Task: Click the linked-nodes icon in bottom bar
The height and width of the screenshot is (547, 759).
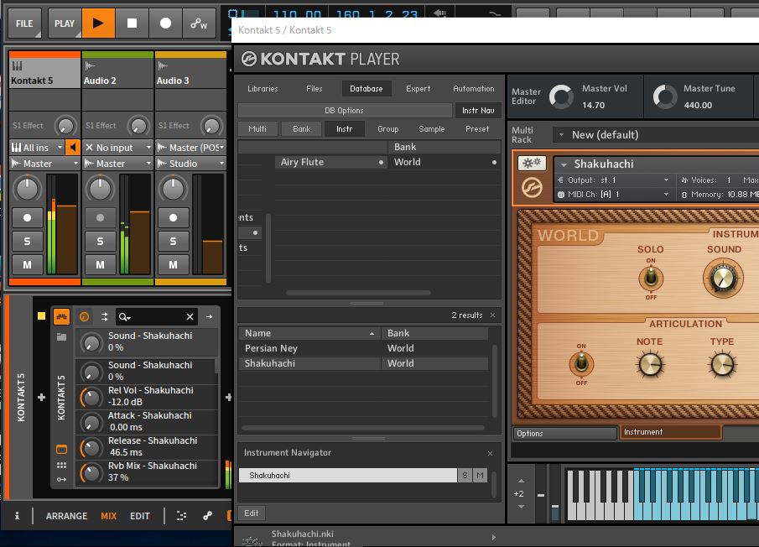Action: (x=207, y=516)
